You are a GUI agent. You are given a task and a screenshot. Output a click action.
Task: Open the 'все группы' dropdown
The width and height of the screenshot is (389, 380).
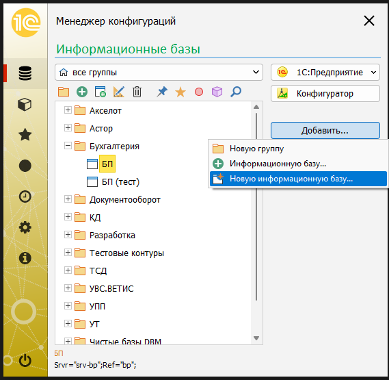pyautogui.click(x=159, y=73)
